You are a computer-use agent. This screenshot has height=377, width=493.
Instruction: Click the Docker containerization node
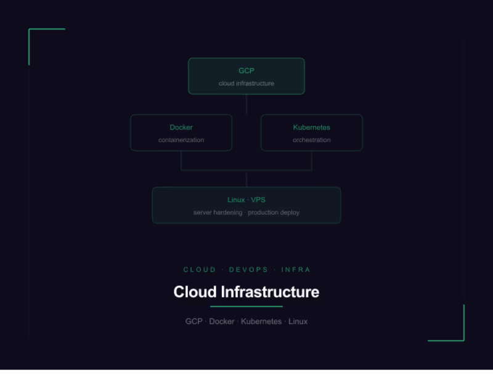click(x=181, y=132)
